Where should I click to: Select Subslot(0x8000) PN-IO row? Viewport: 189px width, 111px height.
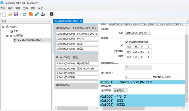tap(77, 39)
